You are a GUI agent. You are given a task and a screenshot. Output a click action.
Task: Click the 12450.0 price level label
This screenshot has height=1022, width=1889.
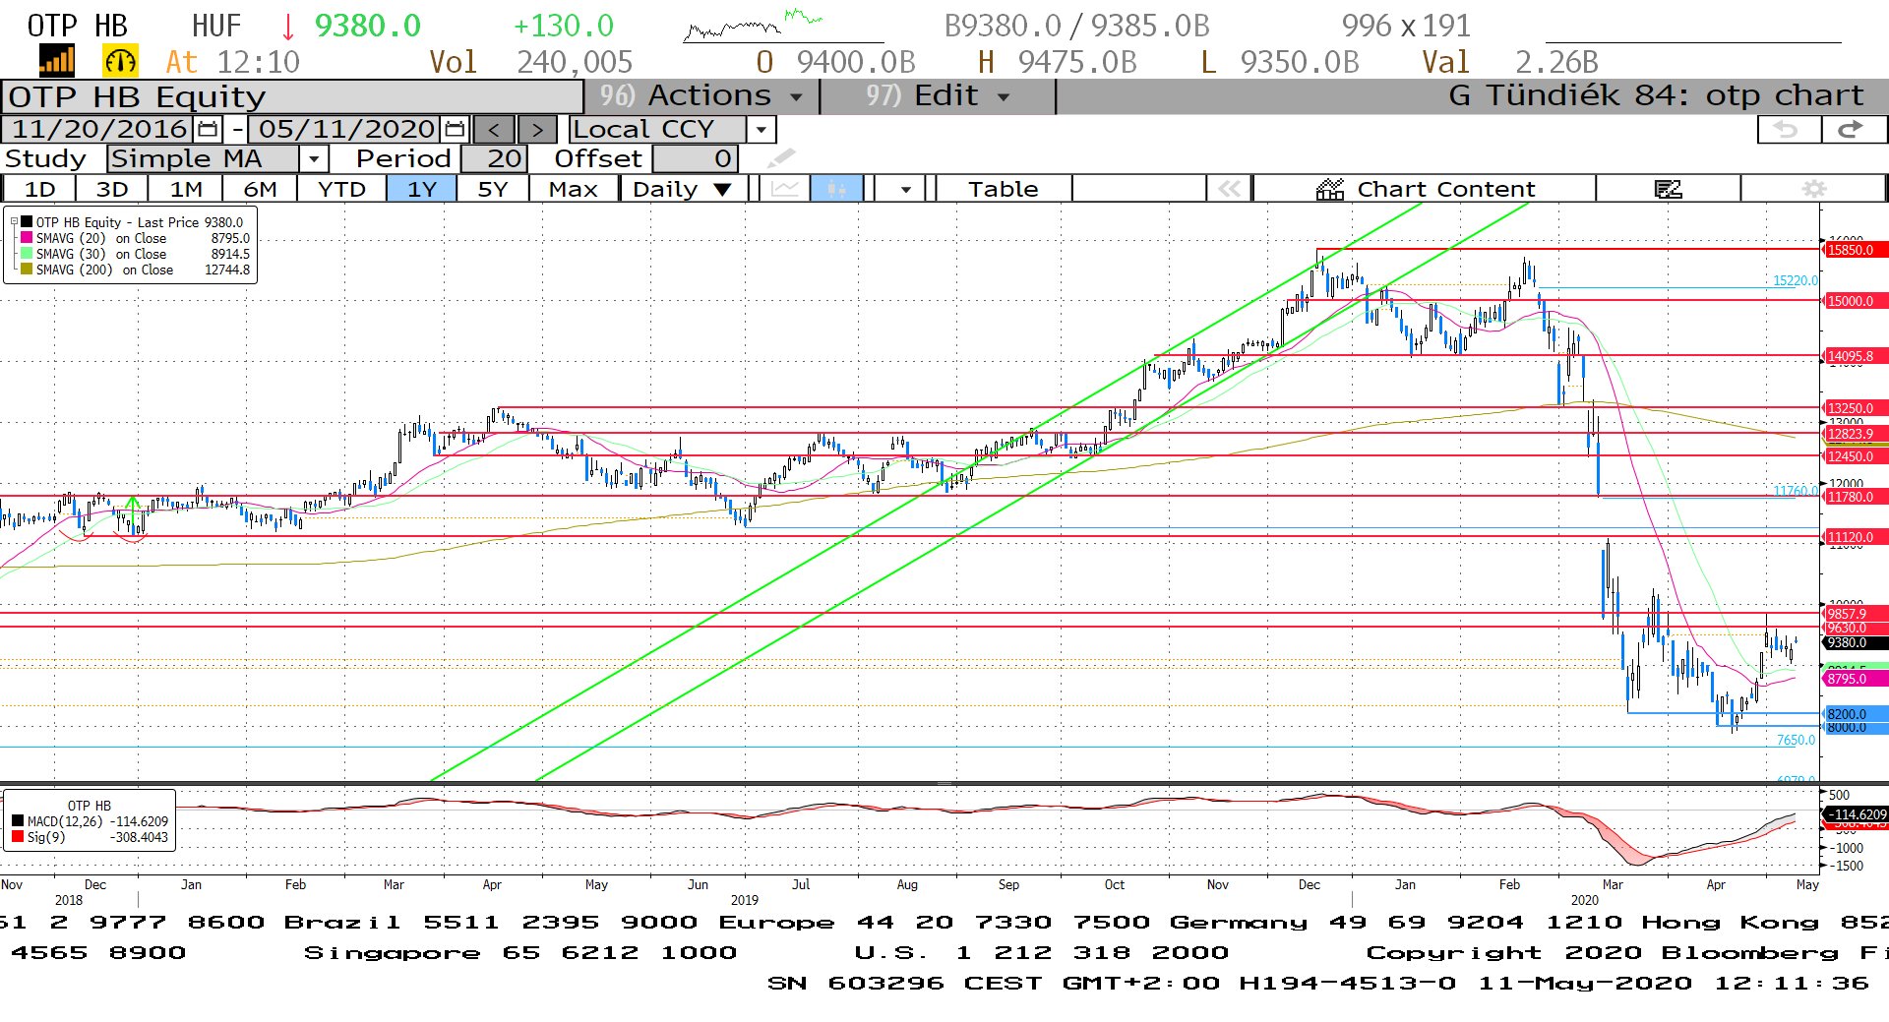point(1855,456)
